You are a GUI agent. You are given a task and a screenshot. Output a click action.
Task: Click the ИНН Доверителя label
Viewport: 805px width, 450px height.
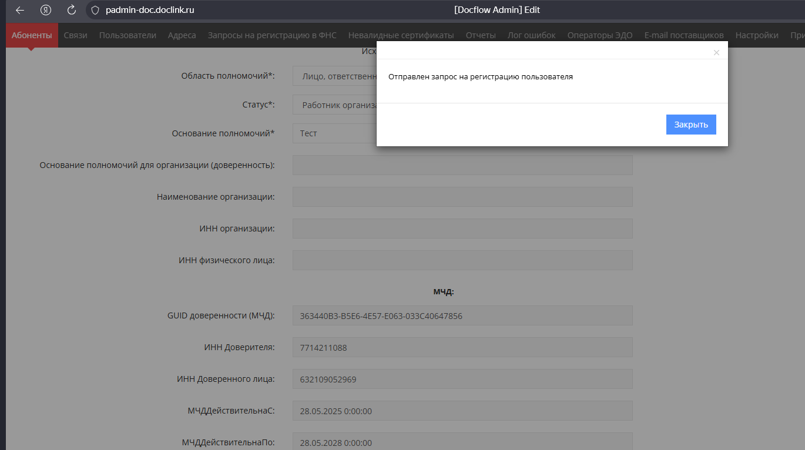tap(239, 347)
